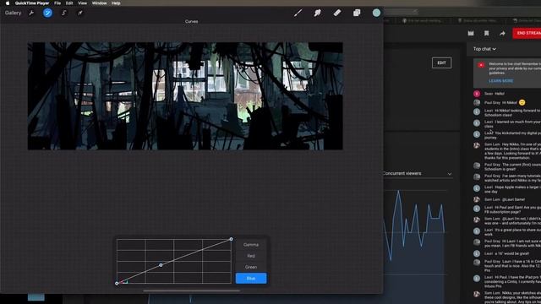Screen dimensions: 541x304
Task: Select the Red curve channel
Action: tap(251, 256)
